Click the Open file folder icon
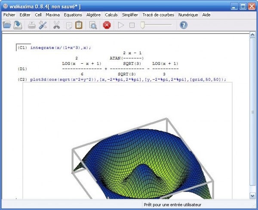The height and width of the screenshot is (210, 258). tap(7, 25)
